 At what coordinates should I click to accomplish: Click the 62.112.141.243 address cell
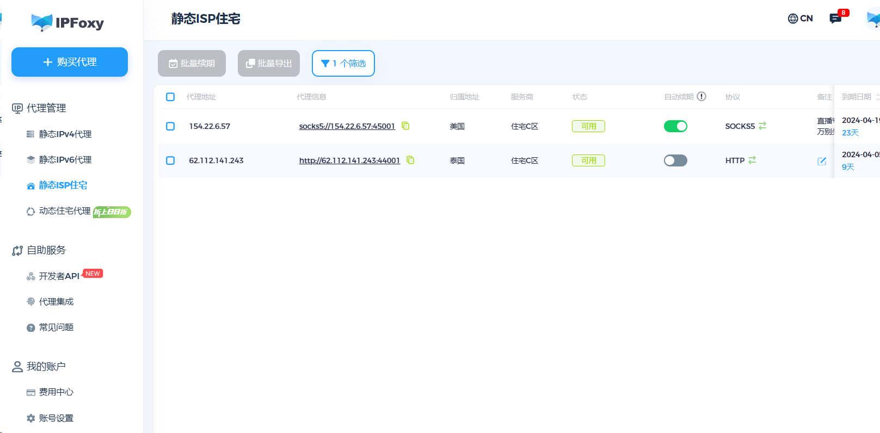coord(216,160)
